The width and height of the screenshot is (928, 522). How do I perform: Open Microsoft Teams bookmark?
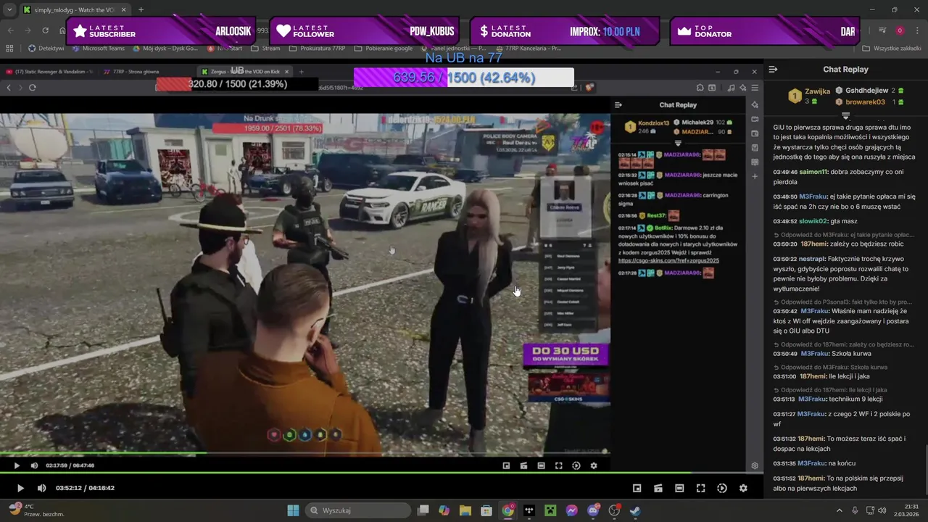98,49
